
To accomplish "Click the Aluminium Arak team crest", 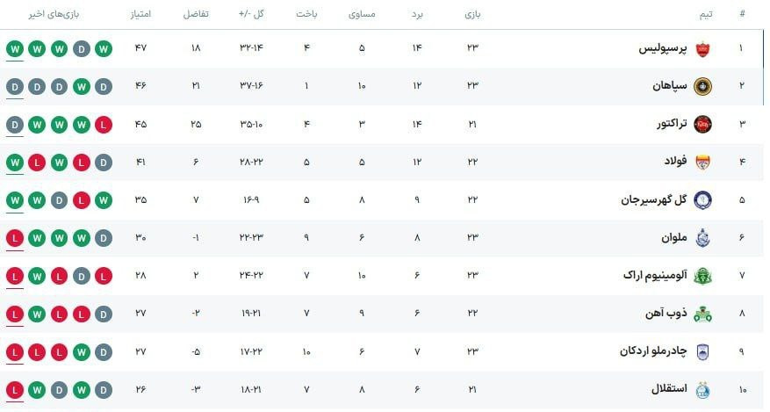I will click(702, 276).
